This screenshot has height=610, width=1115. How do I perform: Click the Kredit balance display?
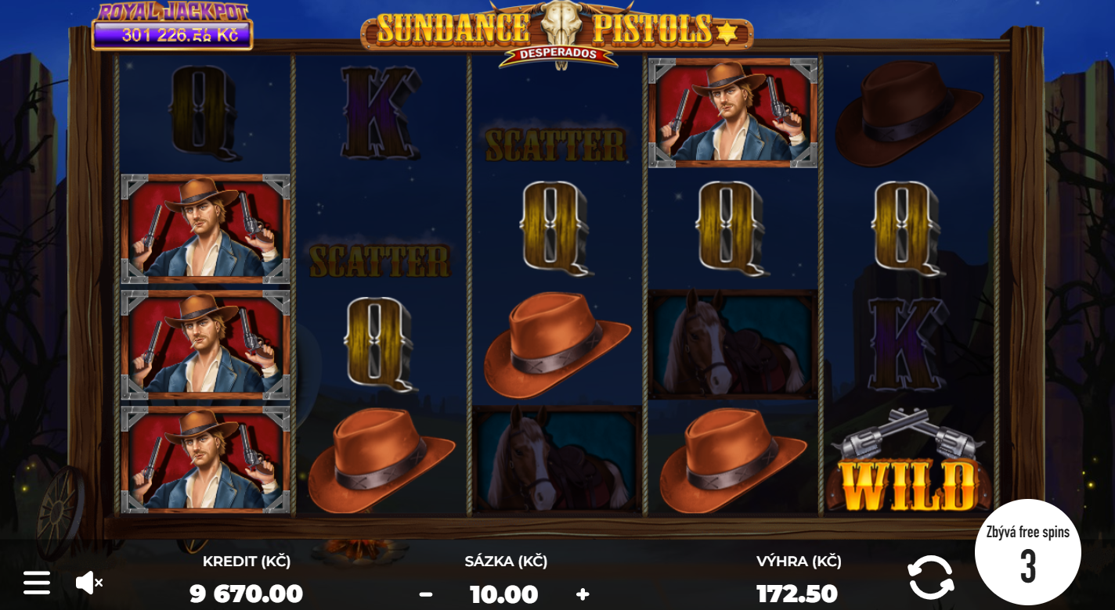[x=247, y=579]
